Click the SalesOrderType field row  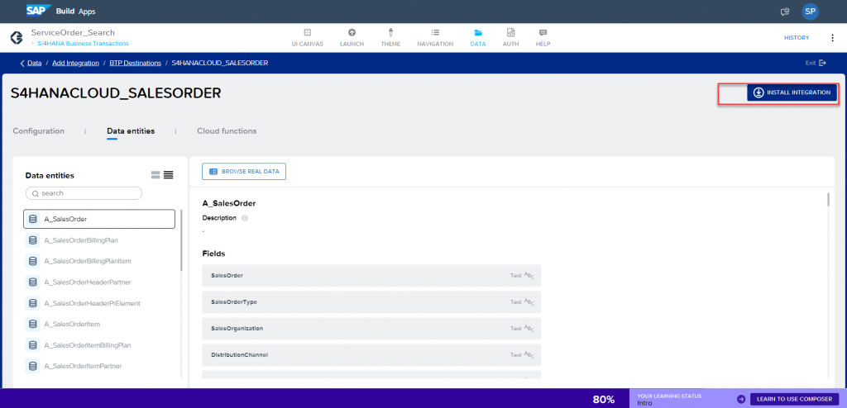click(371, 301)
